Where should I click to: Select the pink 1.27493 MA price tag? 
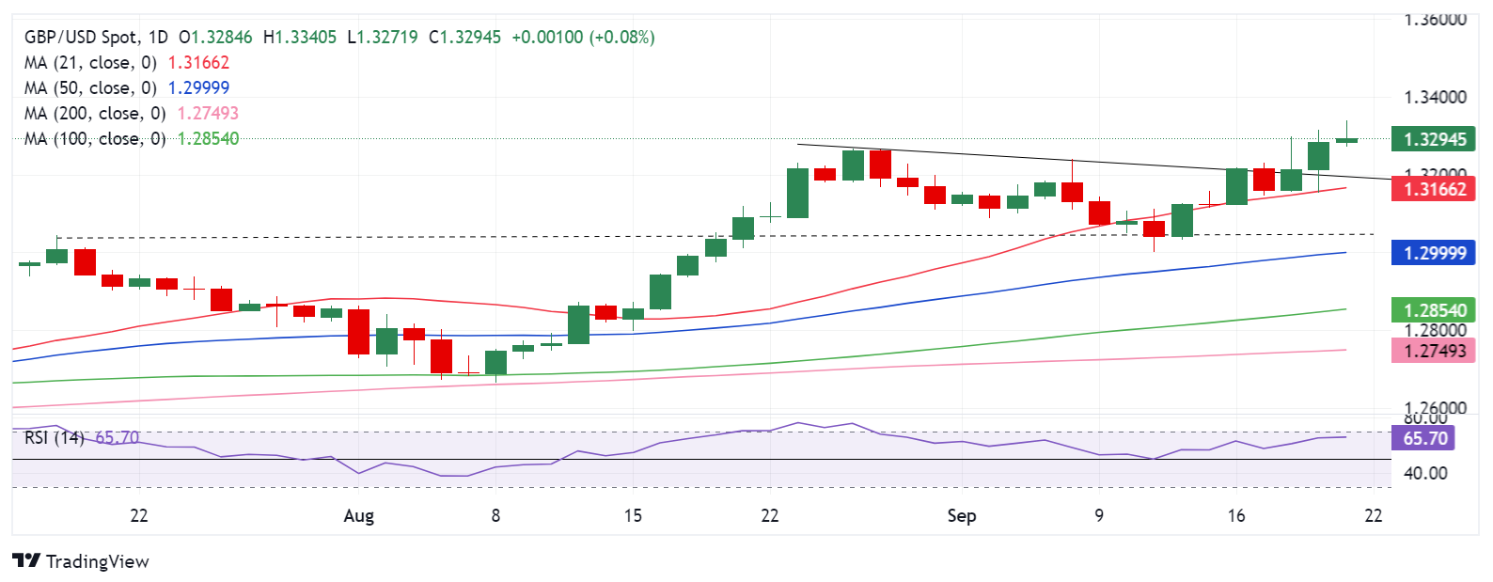coord(1435,351)
